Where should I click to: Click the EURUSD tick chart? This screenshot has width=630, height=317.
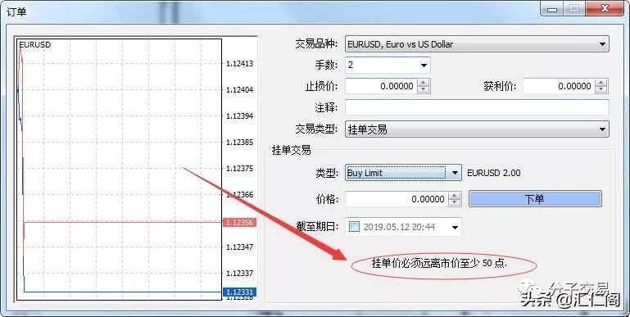coord(119,170)
